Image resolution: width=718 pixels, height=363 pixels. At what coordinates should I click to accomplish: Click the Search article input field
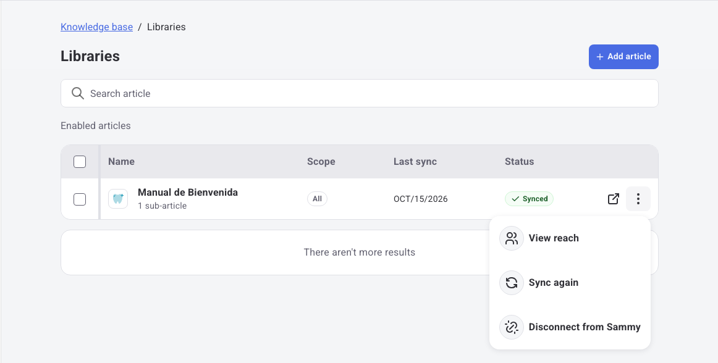click(360, 93)
